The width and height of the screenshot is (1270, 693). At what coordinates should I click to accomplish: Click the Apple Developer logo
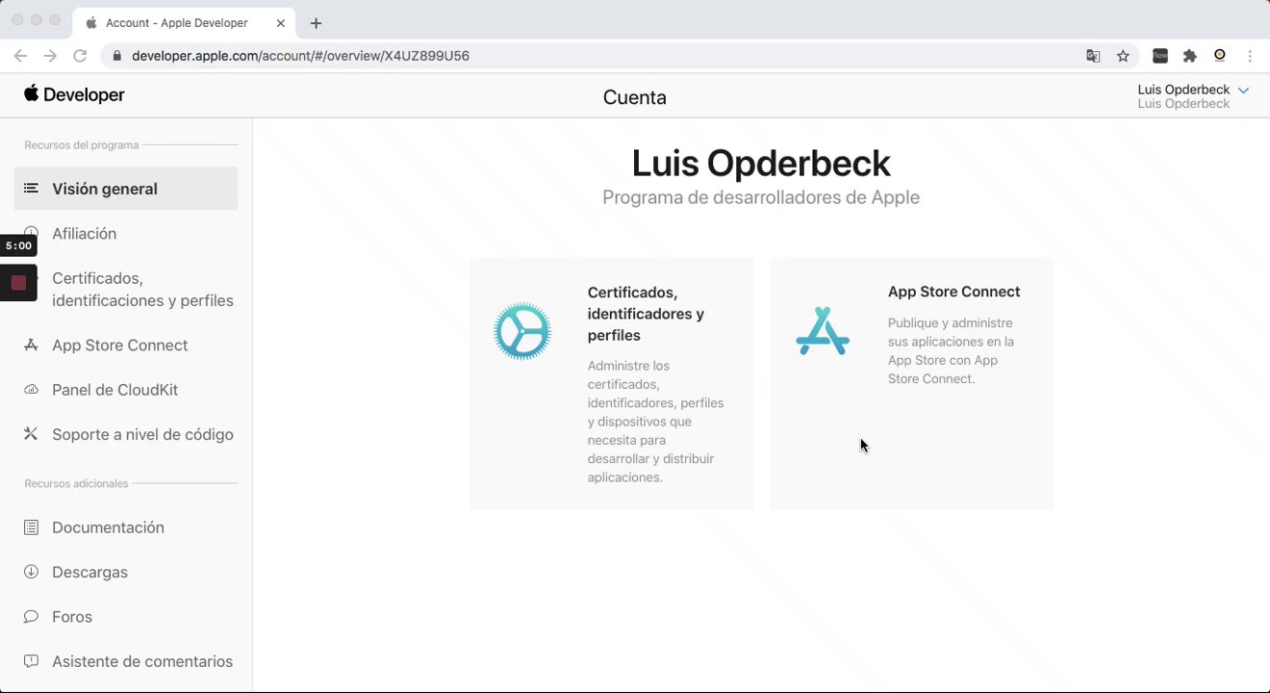tap(74, 94)
